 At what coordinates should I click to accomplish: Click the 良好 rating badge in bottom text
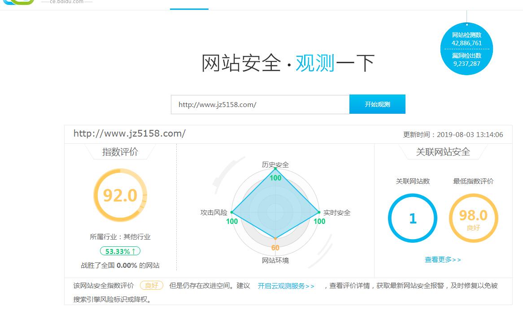(x=152, y=285)
